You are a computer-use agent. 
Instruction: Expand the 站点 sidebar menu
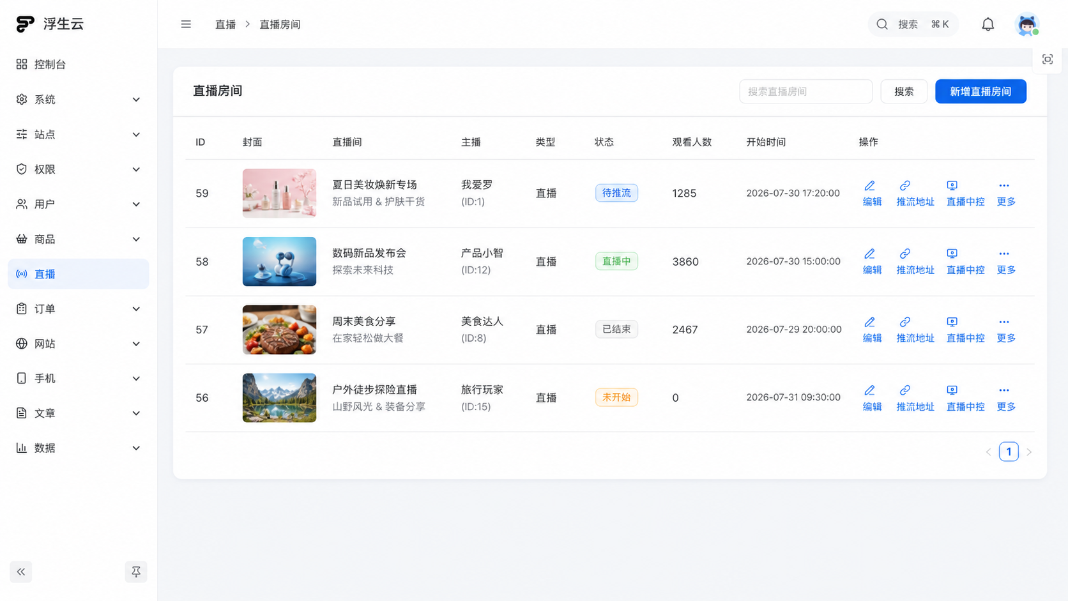point(78,134)
